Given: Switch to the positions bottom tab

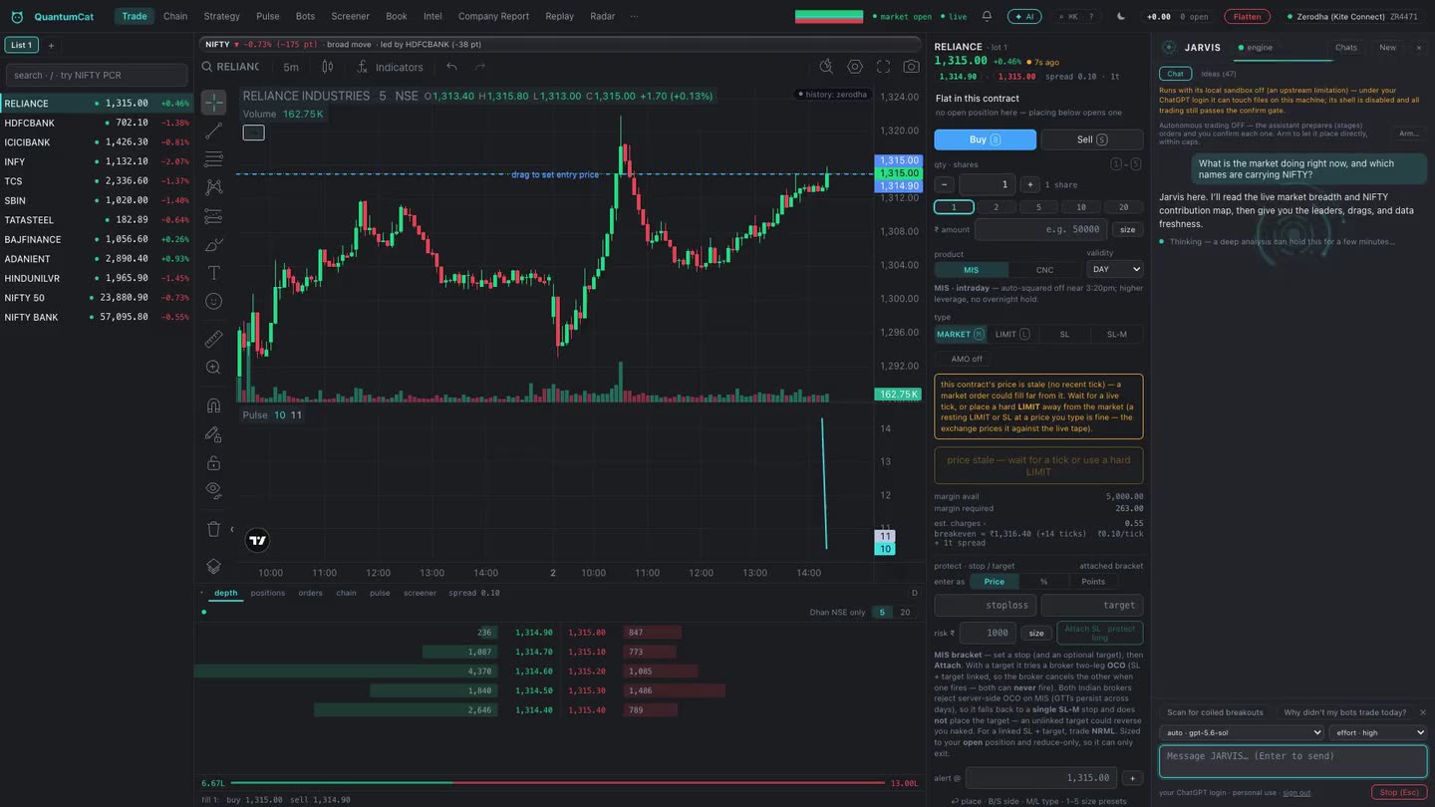Looking at the screenshot, I should 267,593.
